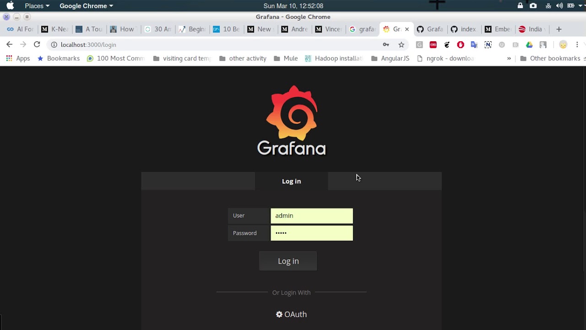Click the Log in button
Viewport: 586px width, 330px height.
coord(288,261)
